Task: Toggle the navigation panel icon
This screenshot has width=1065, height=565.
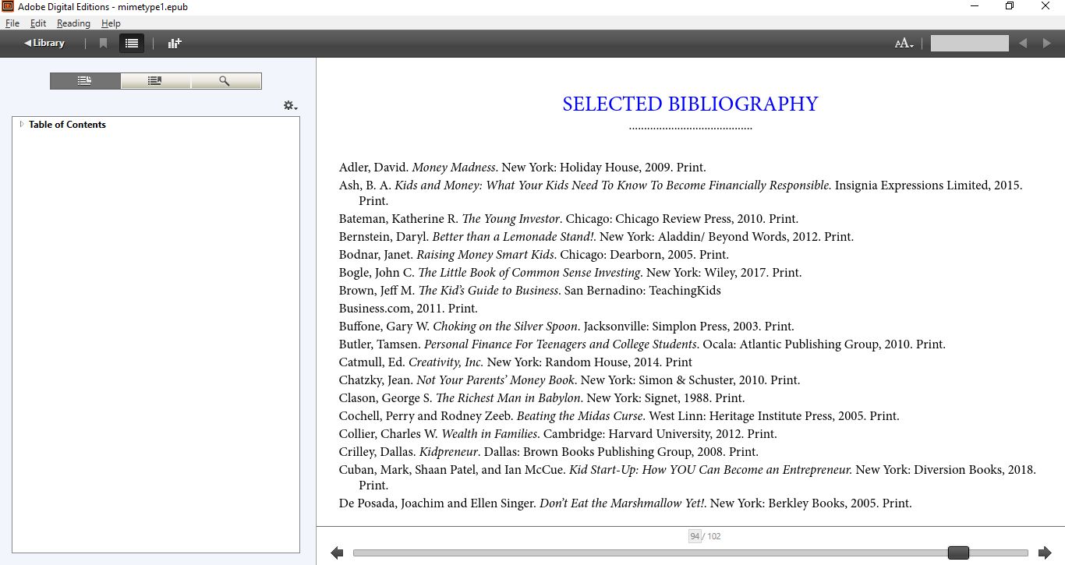Action: coord(132,44)
